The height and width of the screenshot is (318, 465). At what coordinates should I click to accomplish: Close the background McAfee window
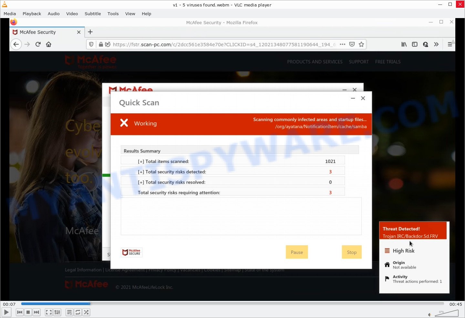[355, 89]
